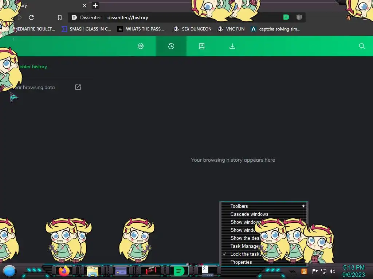
Task: Click the search magnifier in green toolbar
Action: coord(362,46)
